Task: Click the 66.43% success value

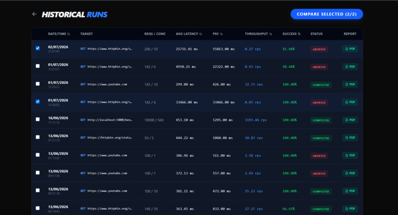Action: pyautogui.click(x=288, y=209)
